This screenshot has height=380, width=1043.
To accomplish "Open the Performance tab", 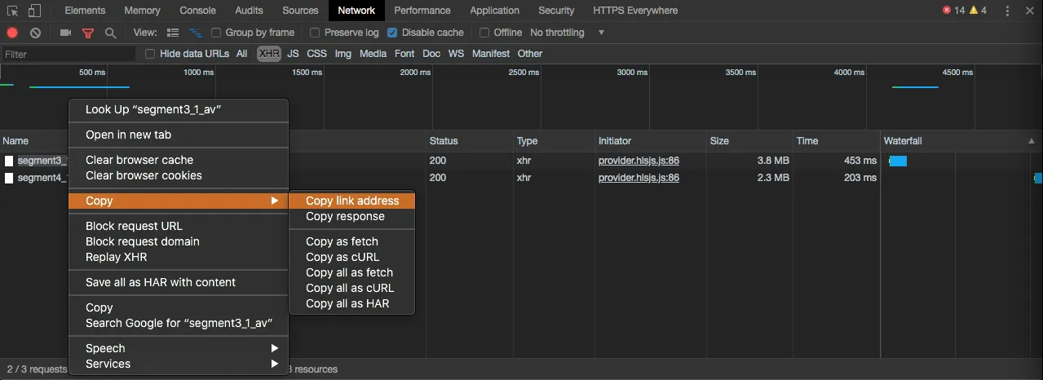I will pyautogui.click(x=422, y=11).
